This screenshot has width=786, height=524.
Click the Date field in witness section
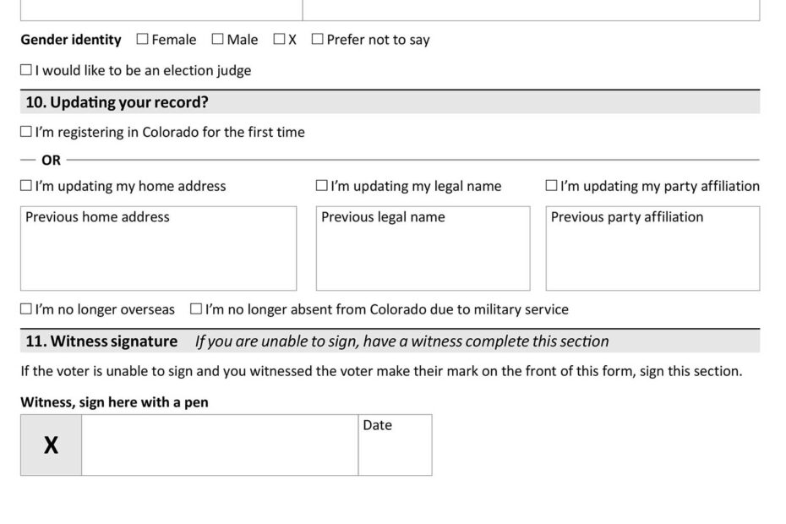pyautogui.click(x=394, y=445)
